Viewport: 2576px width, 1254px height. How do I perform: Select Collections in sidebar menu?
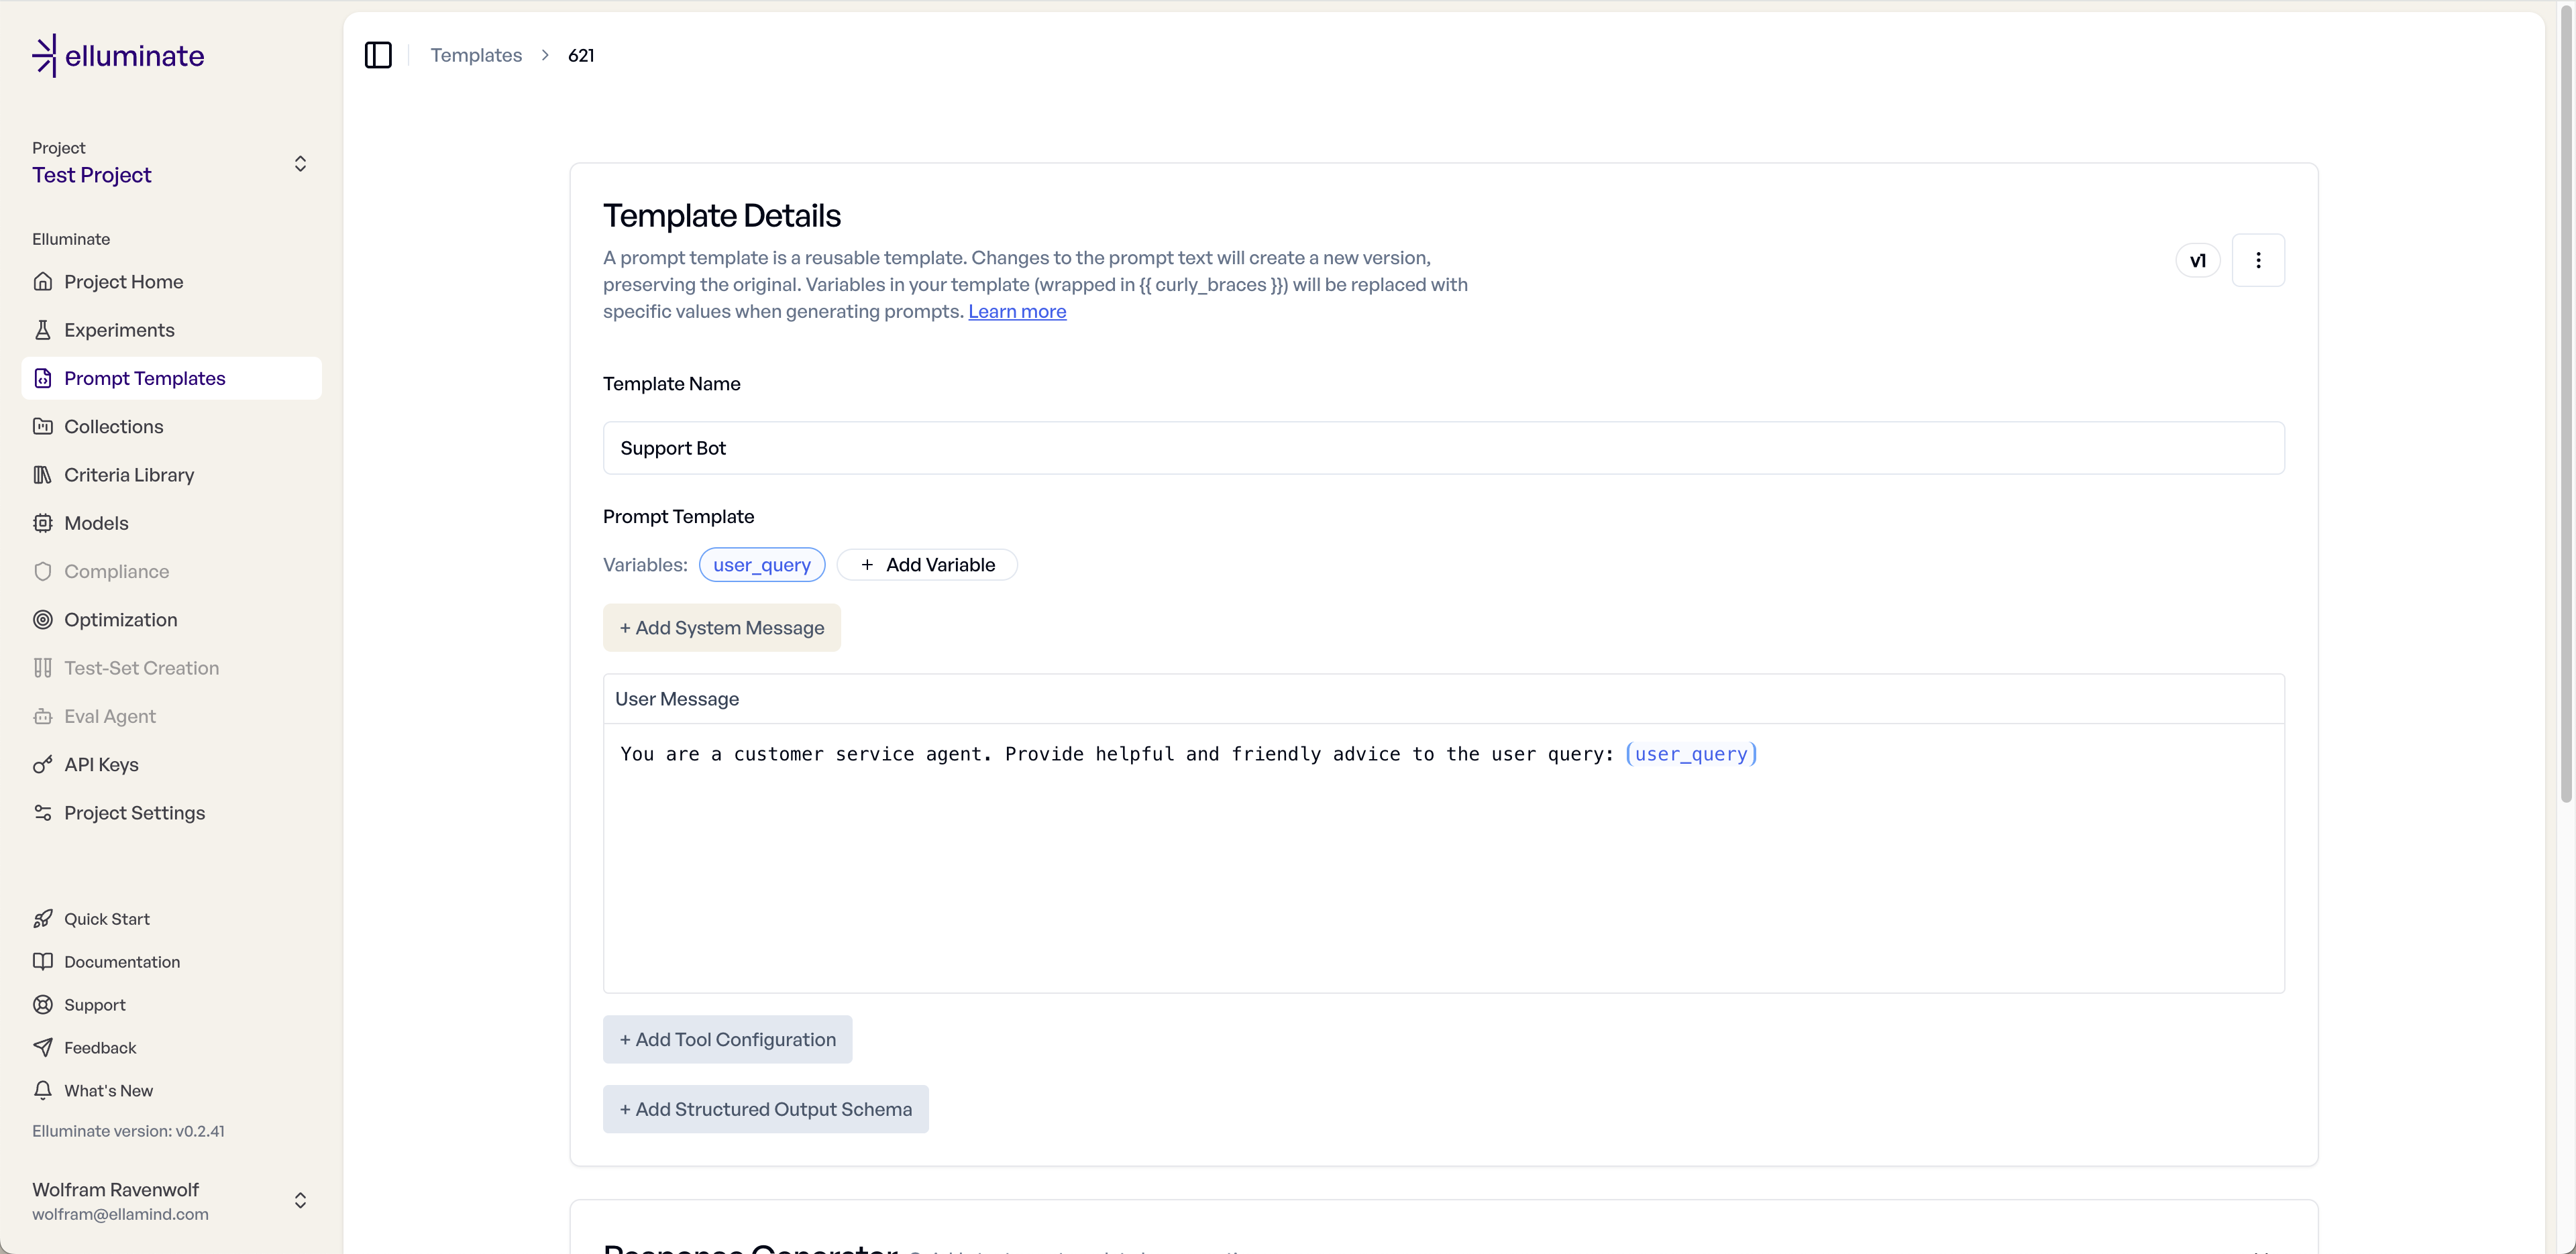[x=113, y=427]
